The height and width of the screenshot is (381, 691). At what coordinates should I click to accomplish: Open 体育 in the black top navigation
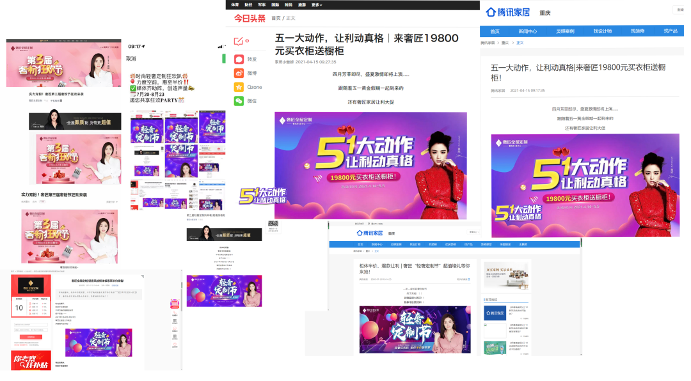coord(235,4)
